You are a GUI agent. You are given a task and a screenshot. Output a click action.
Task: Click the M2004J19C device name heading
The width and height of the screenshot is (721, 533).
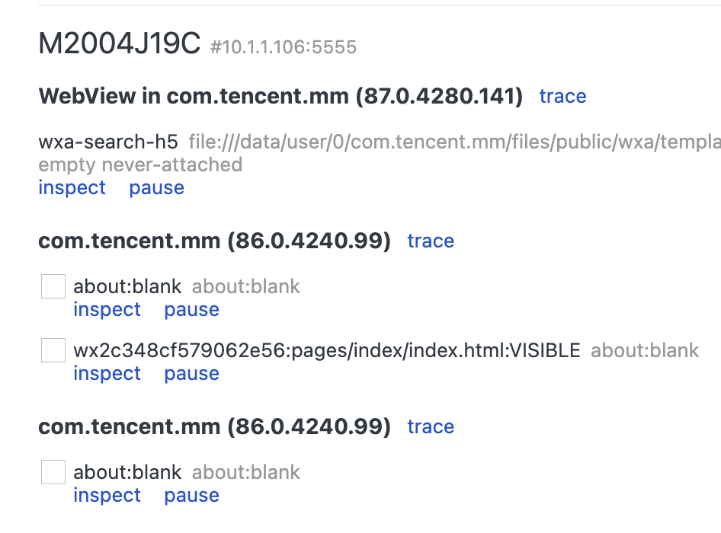119,45
